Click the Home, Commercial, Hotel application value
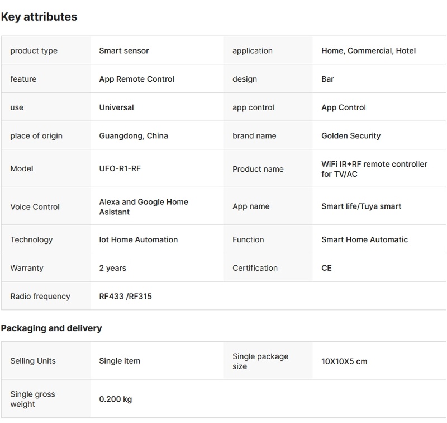Viewport: 447px width, 423px height. (x=369, y=51)
